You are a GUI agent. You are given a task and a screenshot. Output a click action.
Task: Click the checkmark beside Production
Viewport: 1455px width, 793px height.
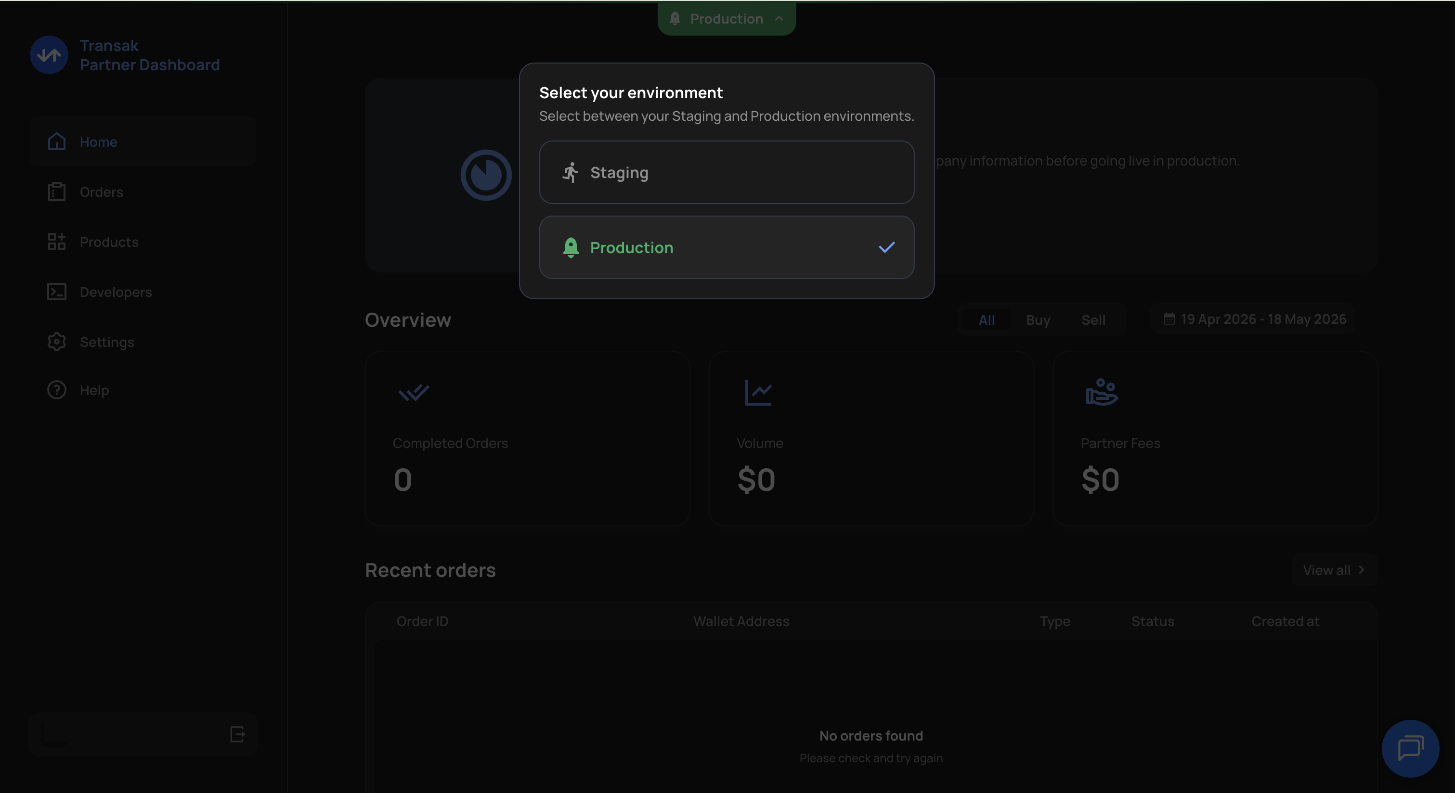coord(887,247)
